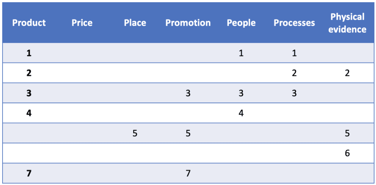
Task: Click the 5 under Place column
Action: click(x=135, y=133)
